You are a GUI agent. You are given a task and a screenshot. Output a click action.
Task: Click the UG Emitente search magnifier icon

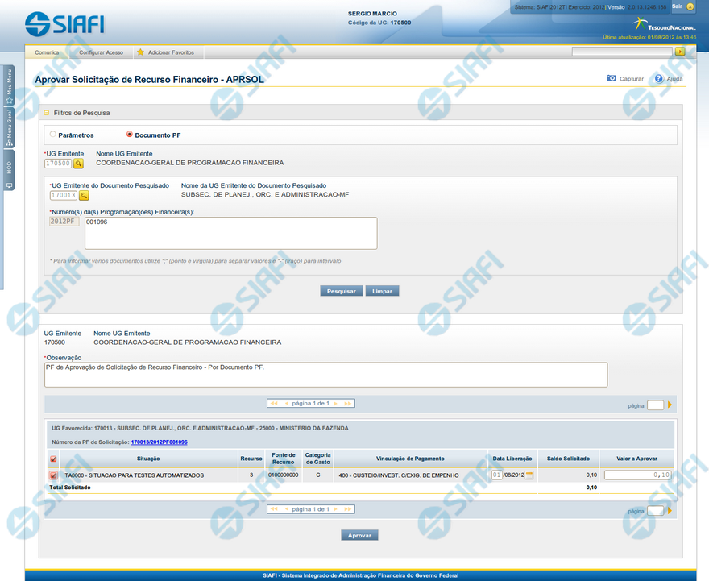79,164
